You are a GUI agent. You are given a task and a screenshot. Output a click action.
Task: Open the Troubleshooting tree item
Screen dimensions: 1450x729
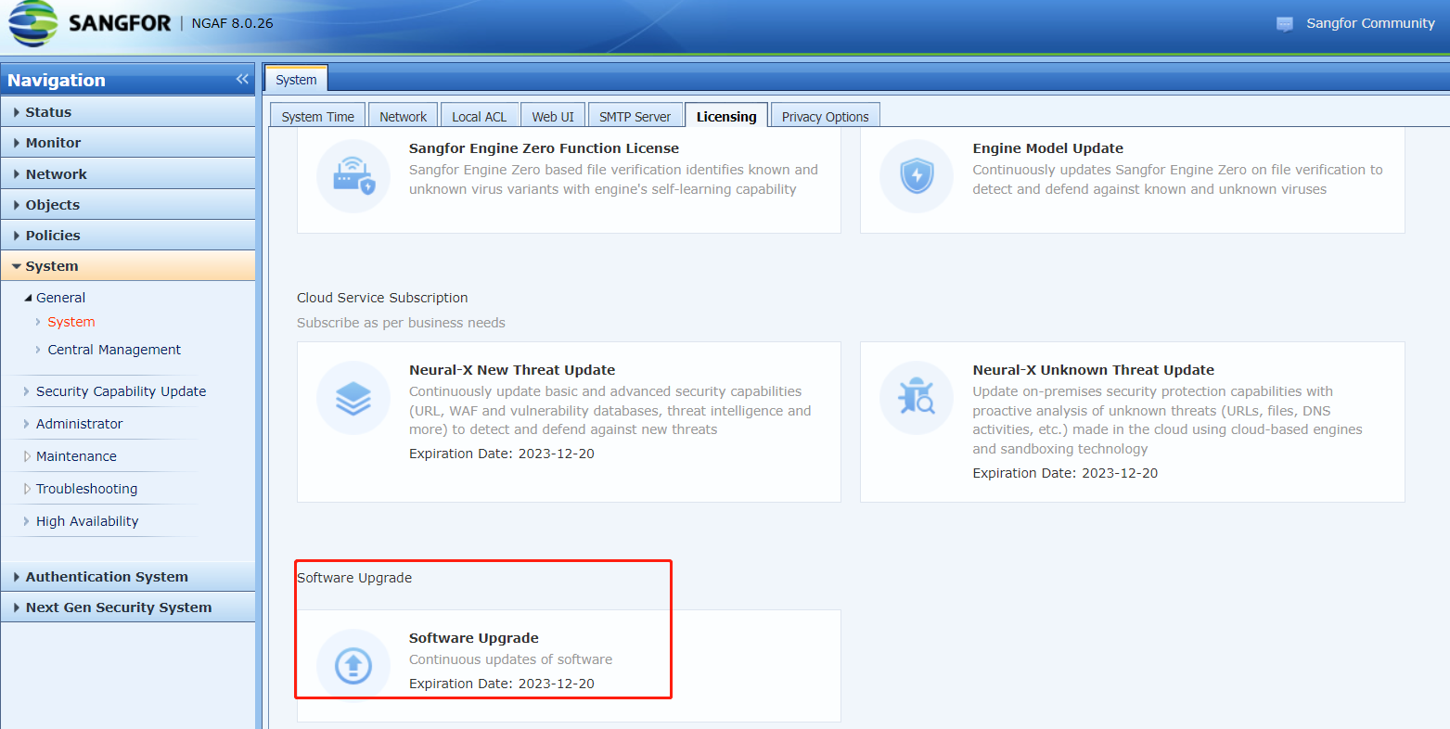coord(86,489)
